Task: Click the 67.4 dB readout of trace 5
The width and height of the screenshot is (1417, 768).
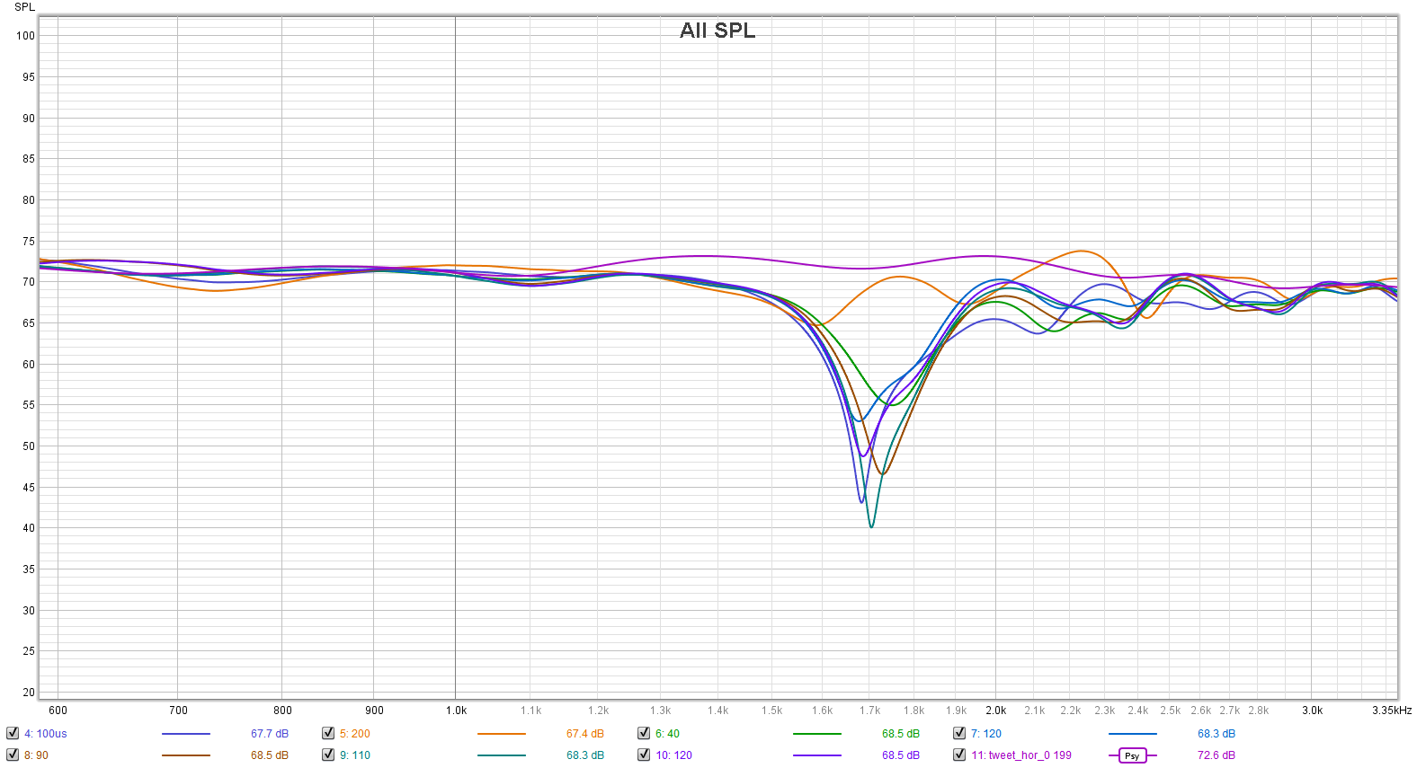Action: click(x=585, y=734)
